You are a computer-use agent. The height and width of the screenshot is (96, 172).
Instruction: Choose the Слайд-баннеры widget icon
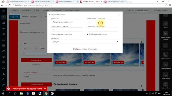pos(166,74)
